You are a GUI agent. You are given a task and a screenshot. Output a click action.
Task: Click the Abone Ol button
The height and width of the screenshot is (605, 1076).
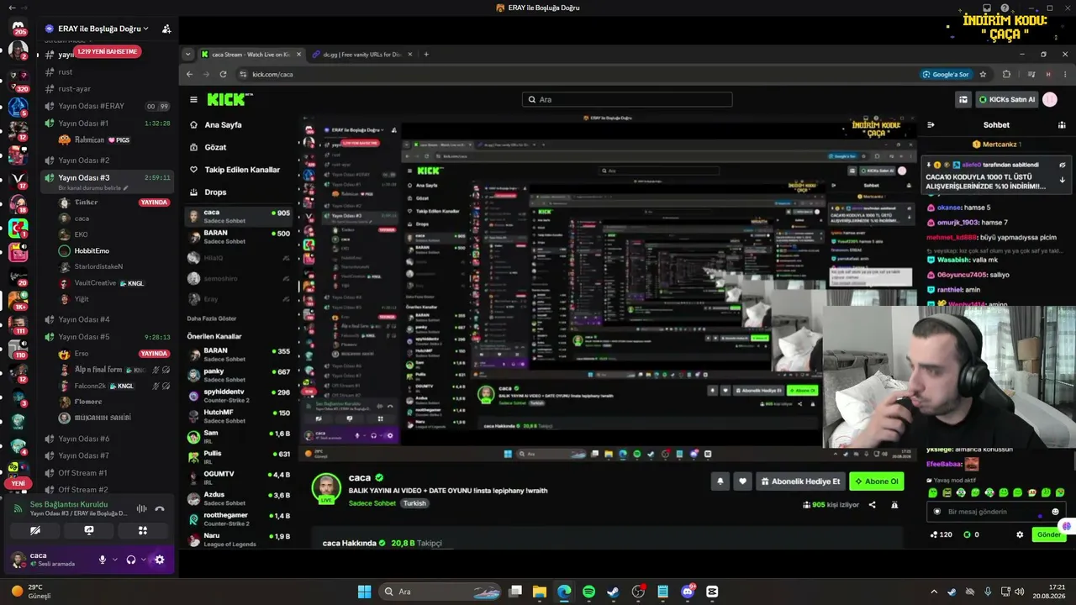click(x=877, y=481)
